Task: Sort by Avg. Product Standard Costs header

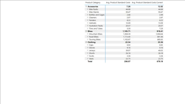Action: tap(118, 3)
